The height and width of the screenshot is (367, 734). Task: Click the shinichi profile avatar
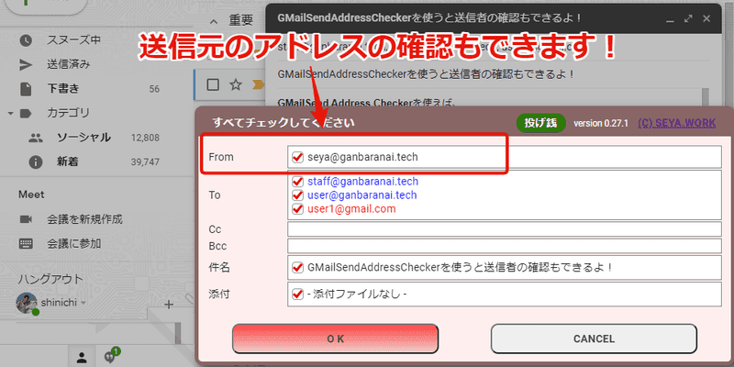point(27,304)
